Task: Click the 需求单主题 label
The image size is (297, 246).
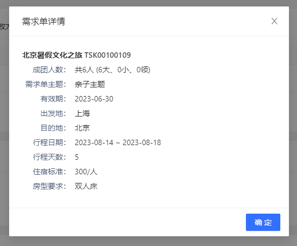Action: (x=46, y=84)
